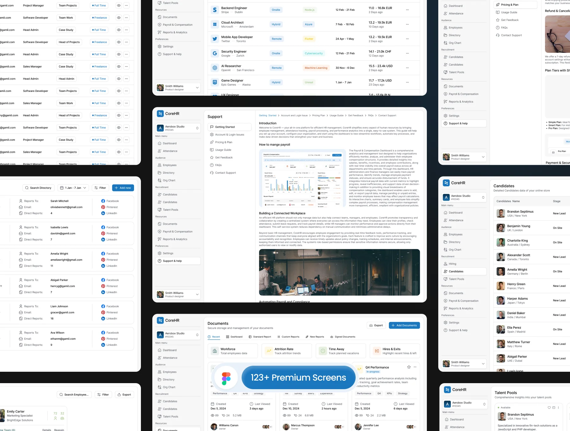
Task: Click Export button in the Documents window
Action: click(376, 325)
